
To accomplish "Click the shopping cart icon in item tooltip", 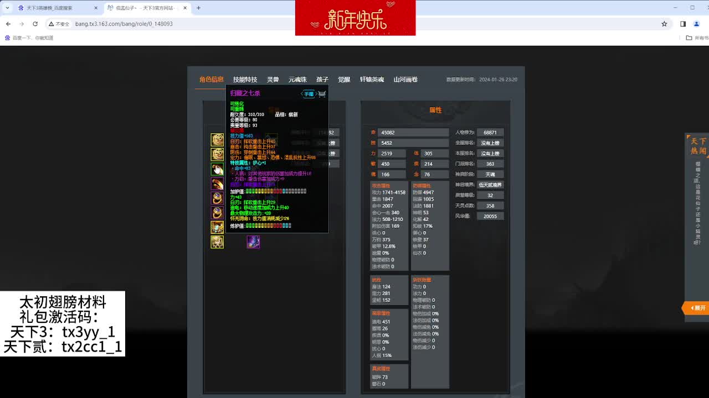I will click(322, 94).
